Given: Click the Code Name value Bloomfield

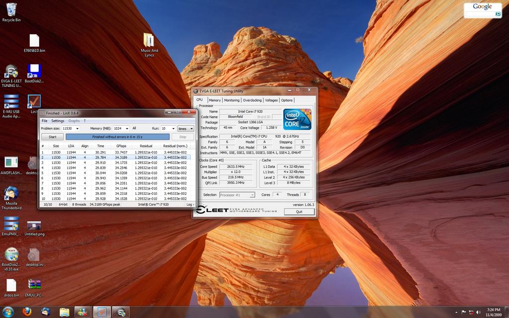Looking at the screenshot, I should pyautogui.click(x=236, y=117).
